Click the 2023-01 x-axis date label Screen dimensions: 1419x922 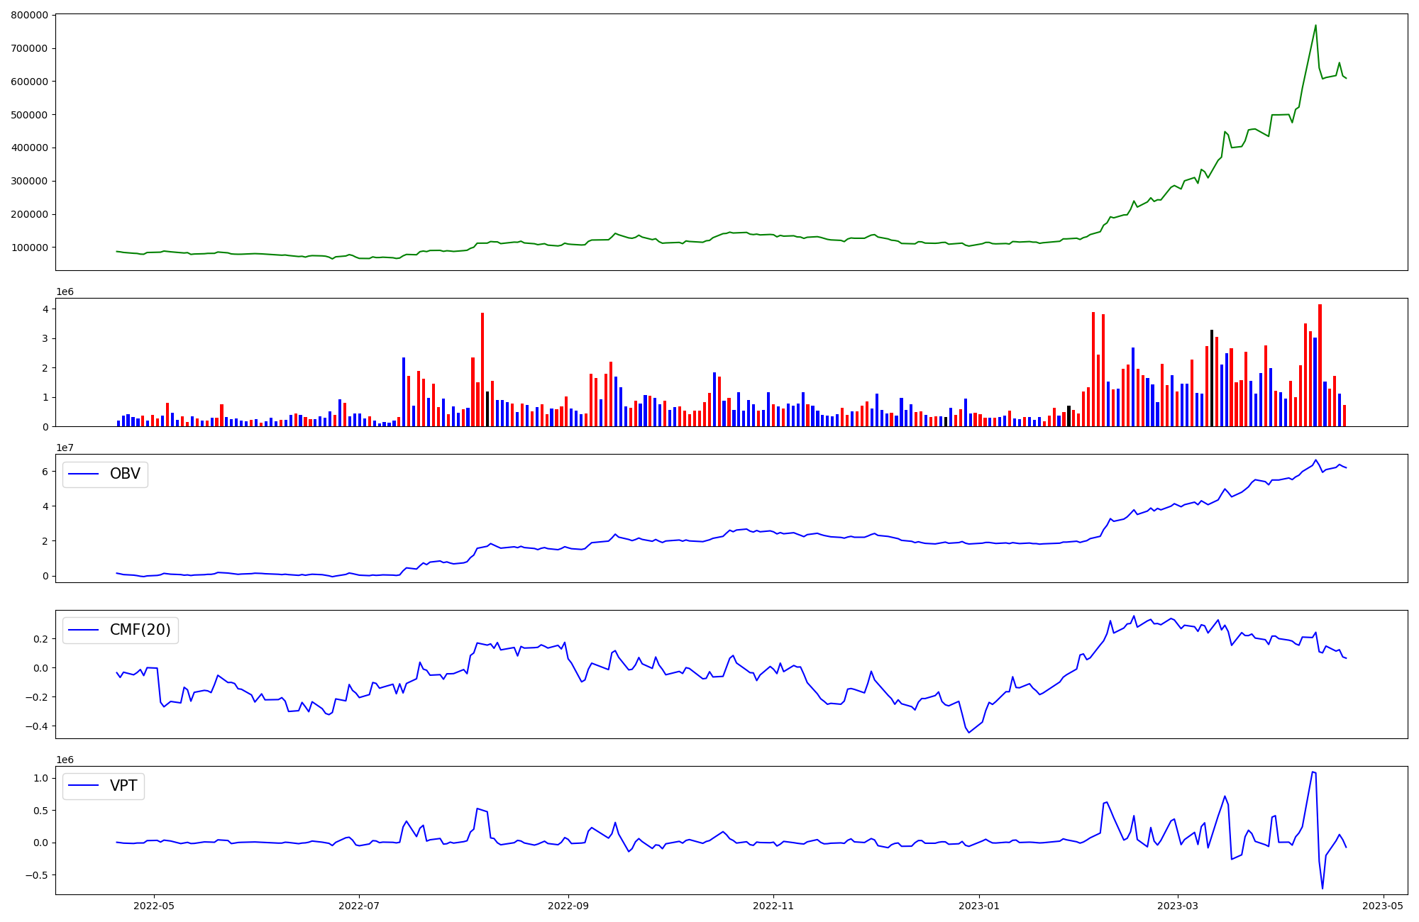pyautogui.click(x=979, y=906)
